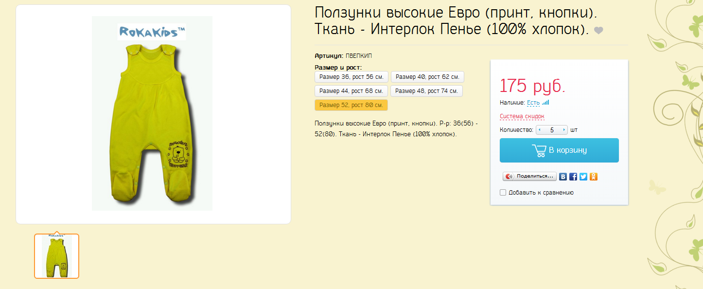
Task: Select the yellow romper thumbnail below the photo
Action: click(56, 255)
